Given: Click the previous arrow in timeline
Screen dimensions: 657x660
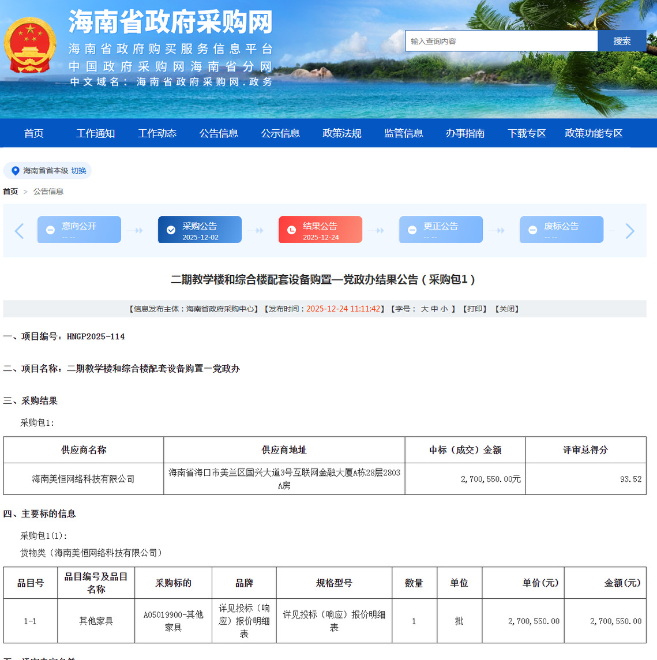Looking at the screenshot, I should [19, 231].
